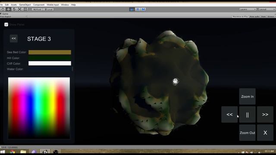
Task: Click the taskbar clock
Action: click(269, 151)
